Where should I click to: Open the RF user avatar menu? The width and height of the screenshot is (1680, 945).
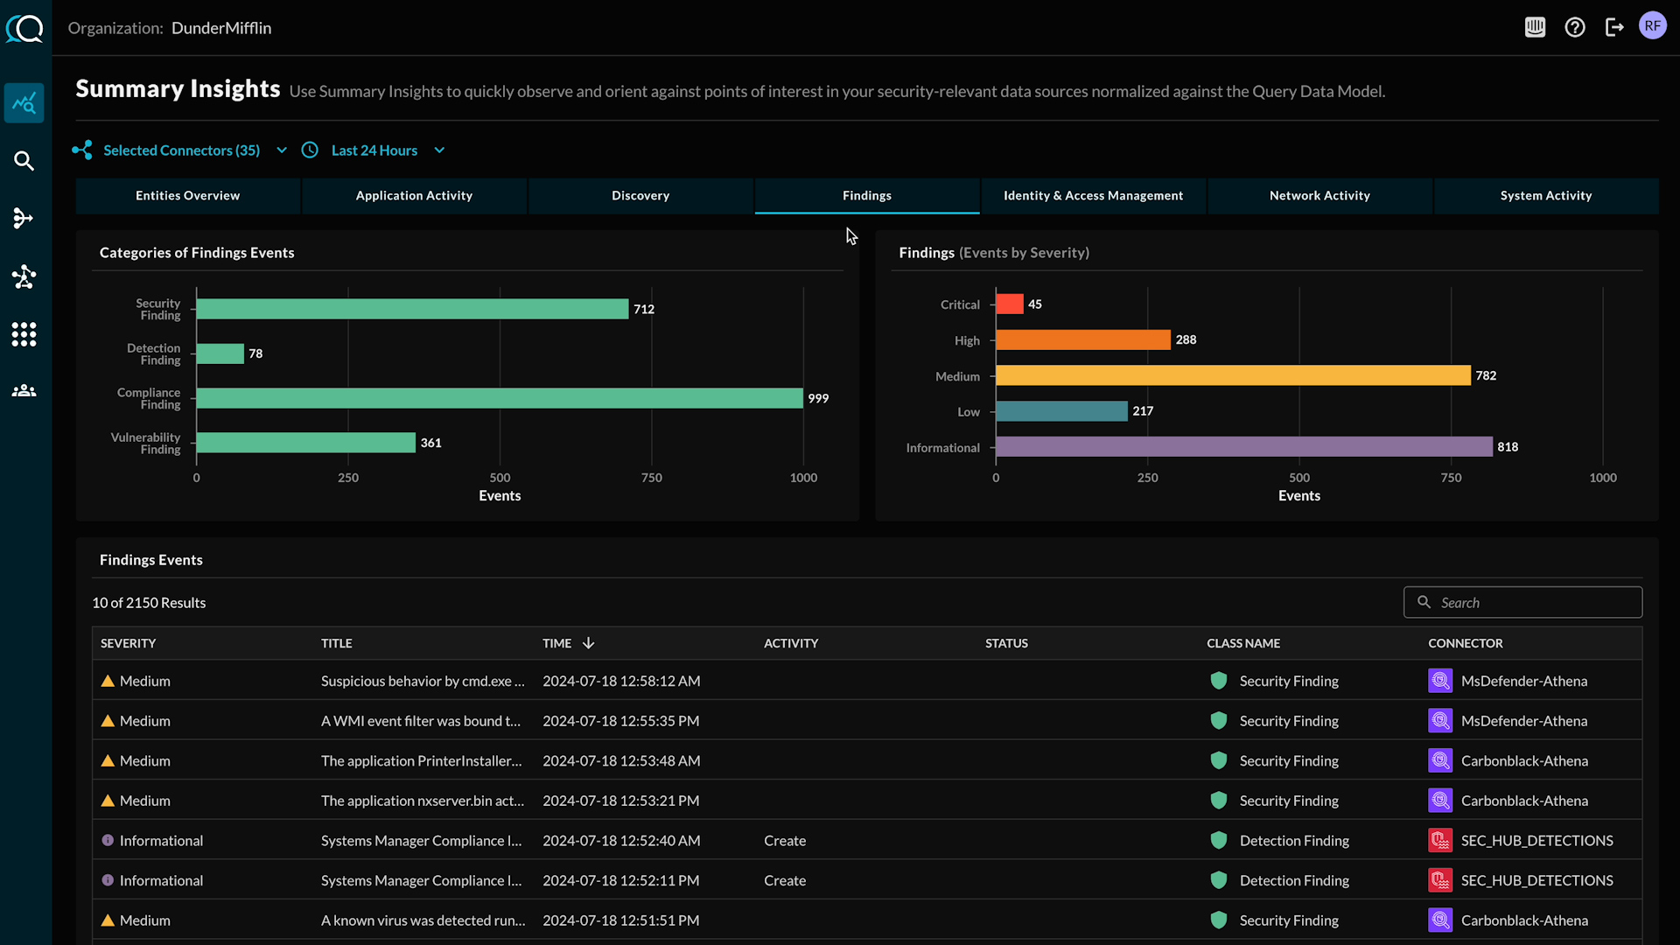coord(1652,26)
